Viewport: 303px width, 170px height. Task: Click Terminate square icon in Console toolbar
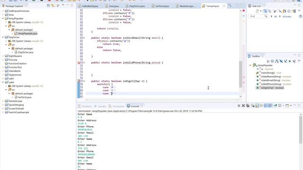point(239,106)
